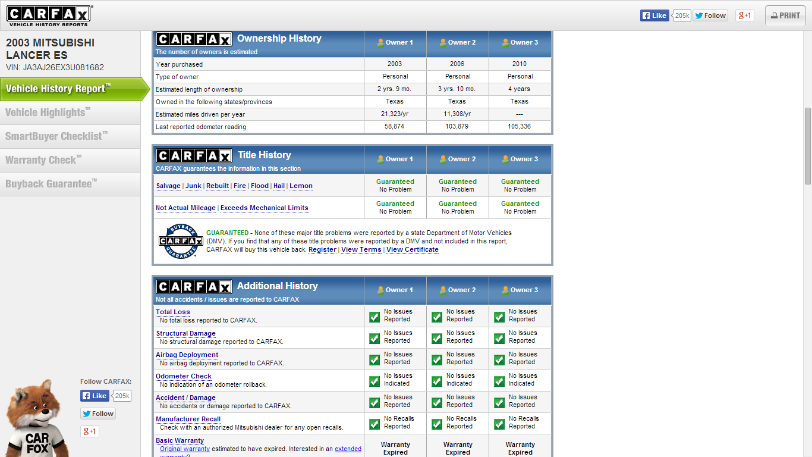Image resolution: width=812 pixels, height=457 pixels.
Task: Click the green checkmark for Odometer Check Owner 2
Action: (x=436, y=380)
